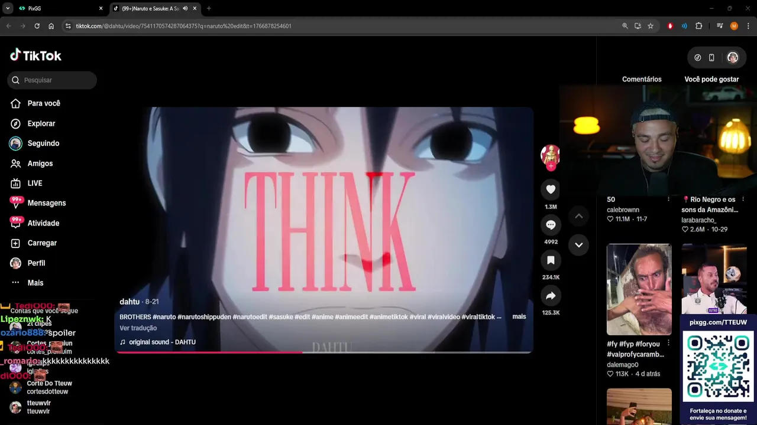Open the red hand ad blocker extension
This screenshot has height=425, width=757.
pyautogui.click(x=670, y=26)
